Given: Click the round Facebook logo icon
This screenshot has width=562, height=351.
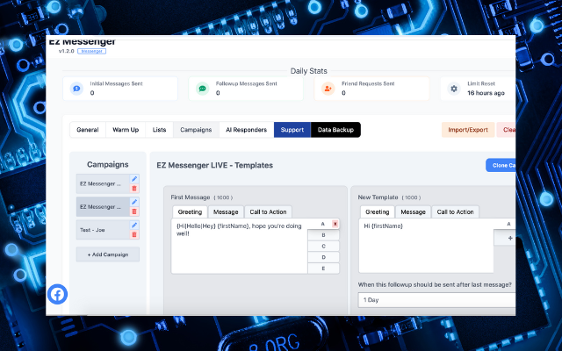Looking at the screenshot, I should click(x=57, y=295).
